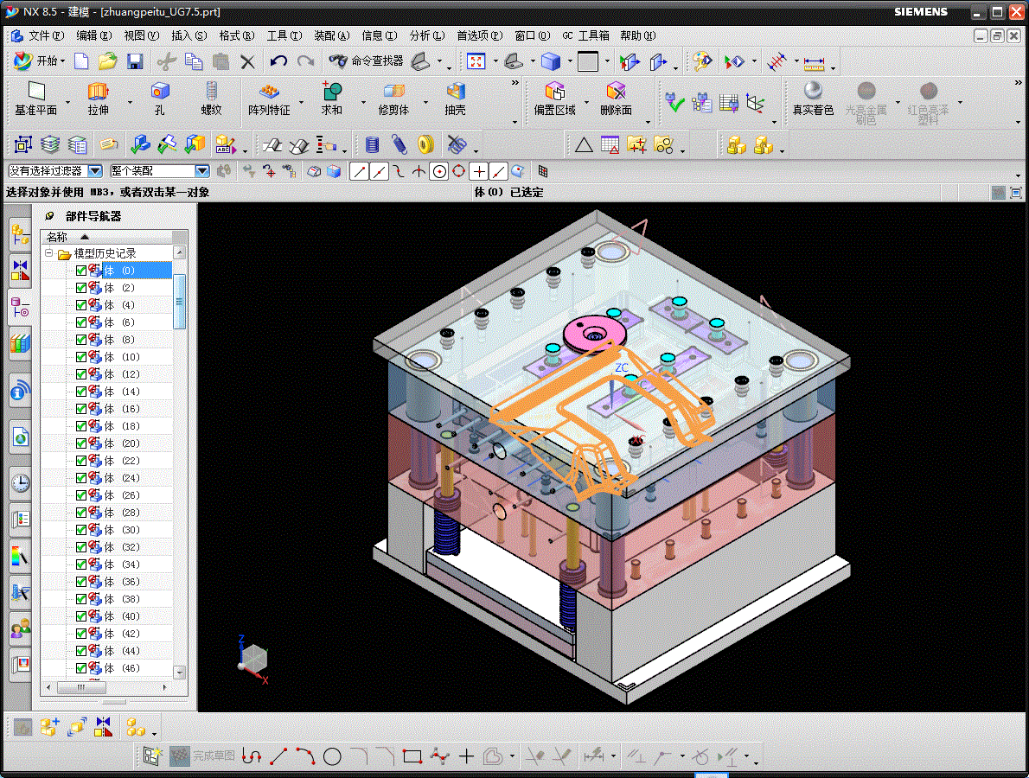Viewport: 1029px width, 778px height.
Task: Select tree item 体 (44)
Action: pyautogui.click(x=122, y=651)
